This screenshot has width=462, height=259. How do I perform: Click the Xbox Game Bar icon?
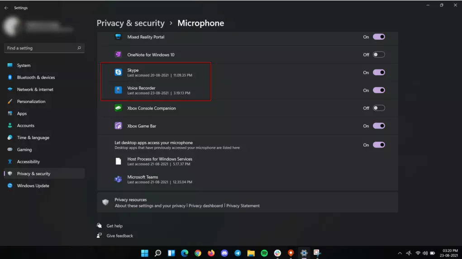click(x=118, y=126)
